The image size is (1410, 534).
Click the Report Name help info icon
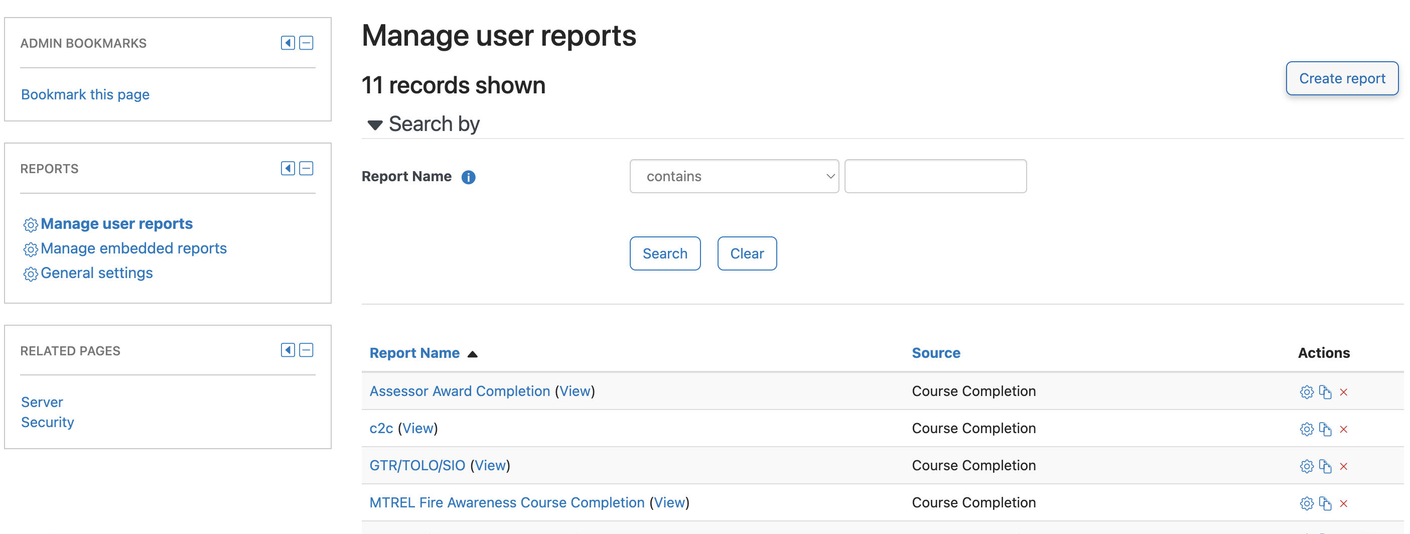(x=469, y=177)
